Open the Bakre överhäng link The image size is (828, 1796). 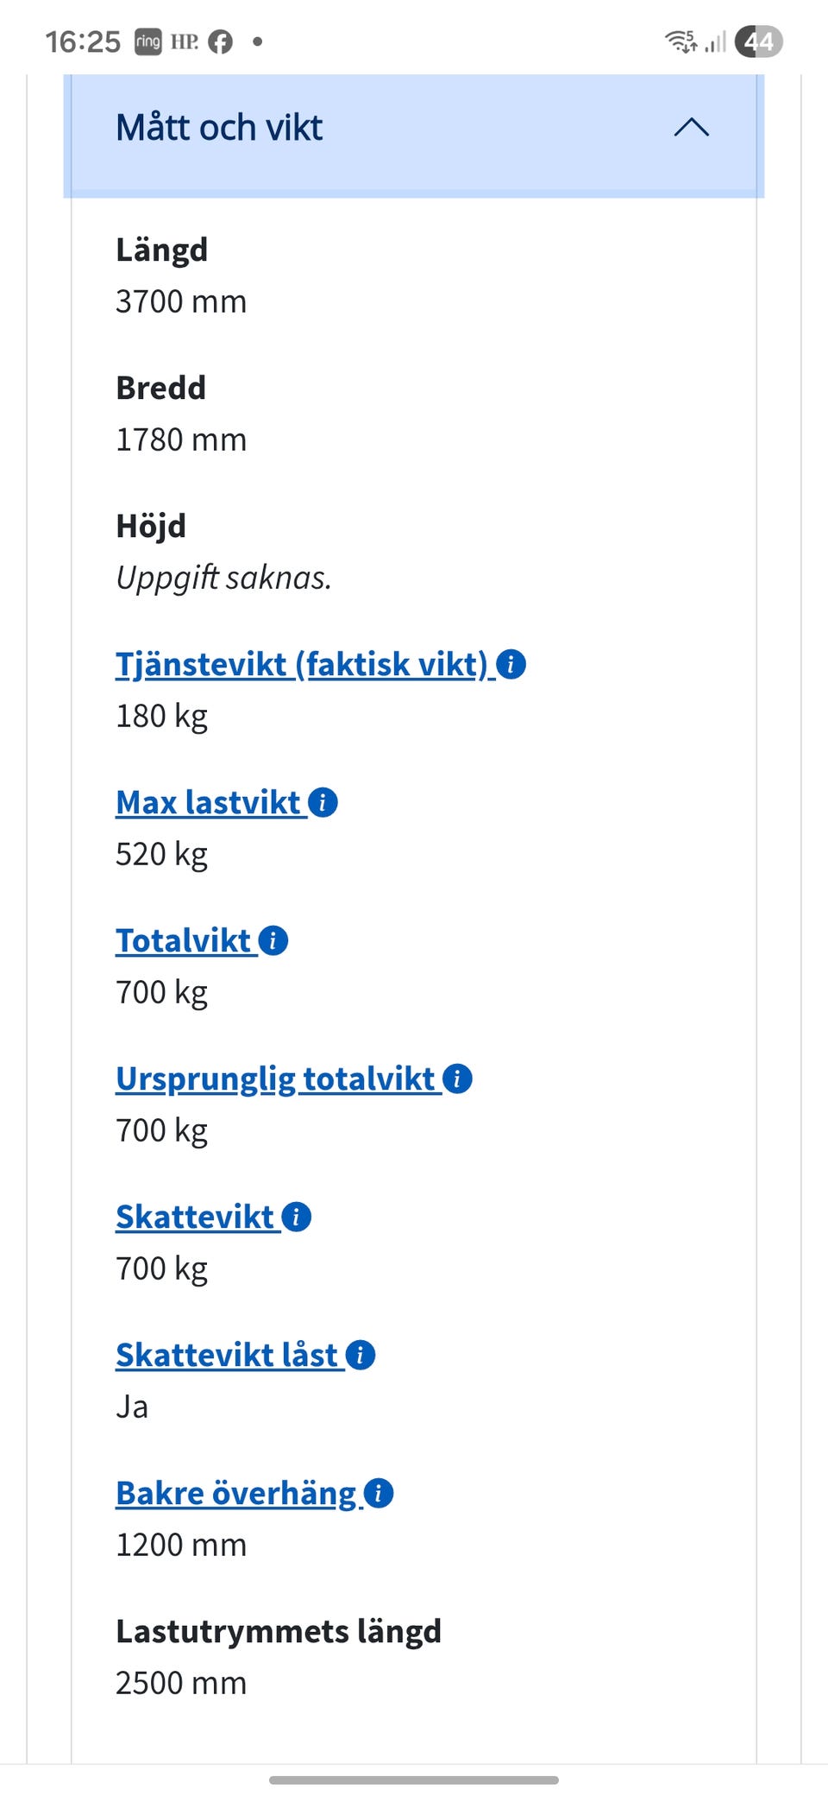click(236, 1493)
